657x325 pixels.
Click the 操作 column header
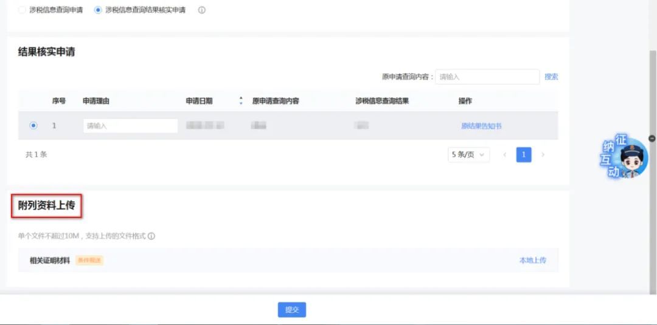pos(465,101)
